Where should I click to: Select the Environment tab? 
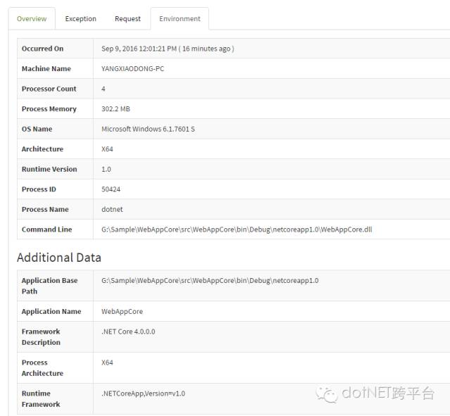[x=180, y=19]
